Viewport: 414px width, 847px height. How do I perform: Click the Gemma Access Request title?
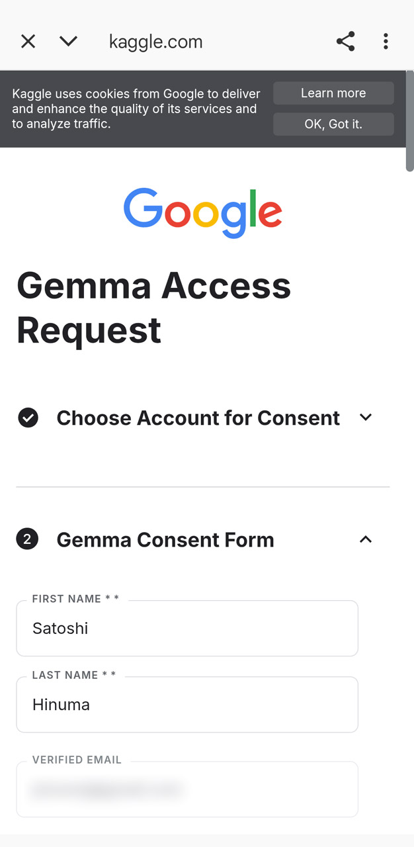click(x=153, y=308)
